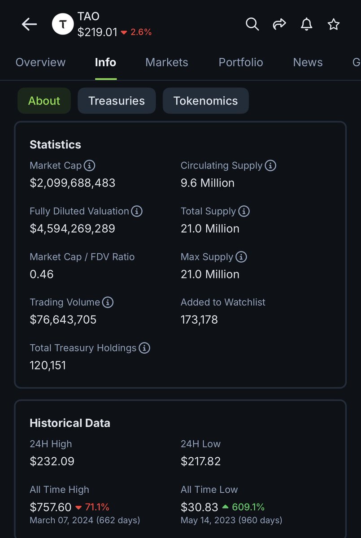Show info for Max Supply
The width and height of the screenshot is (361, 538).
[241, 257]
